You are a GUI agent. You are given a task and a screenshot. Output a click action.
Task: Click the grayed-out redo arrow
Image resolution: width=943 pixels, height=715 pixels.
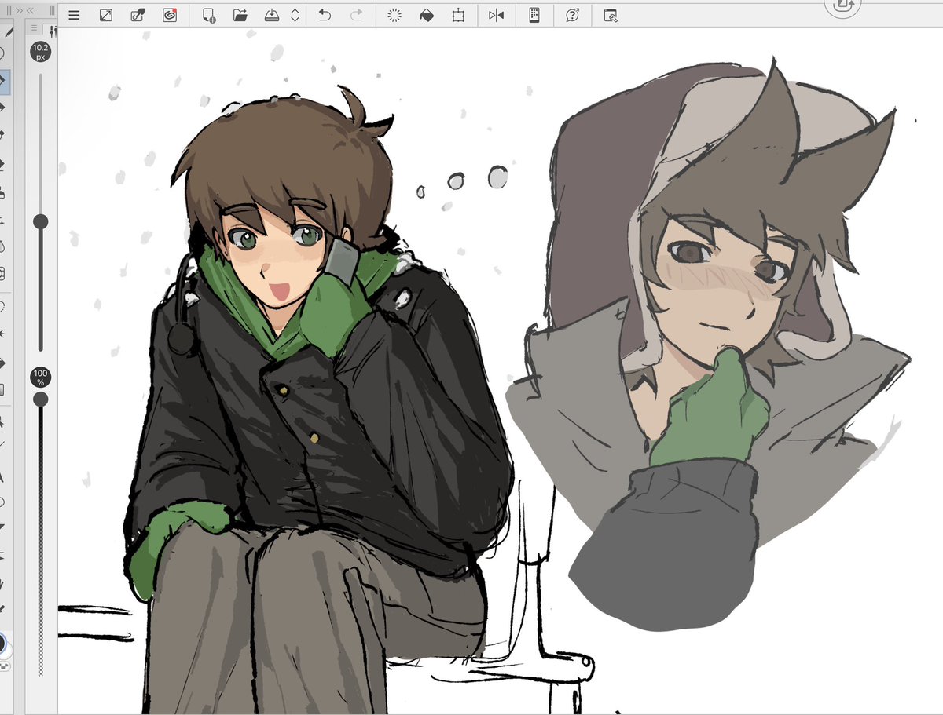click(x=356, y=15)
